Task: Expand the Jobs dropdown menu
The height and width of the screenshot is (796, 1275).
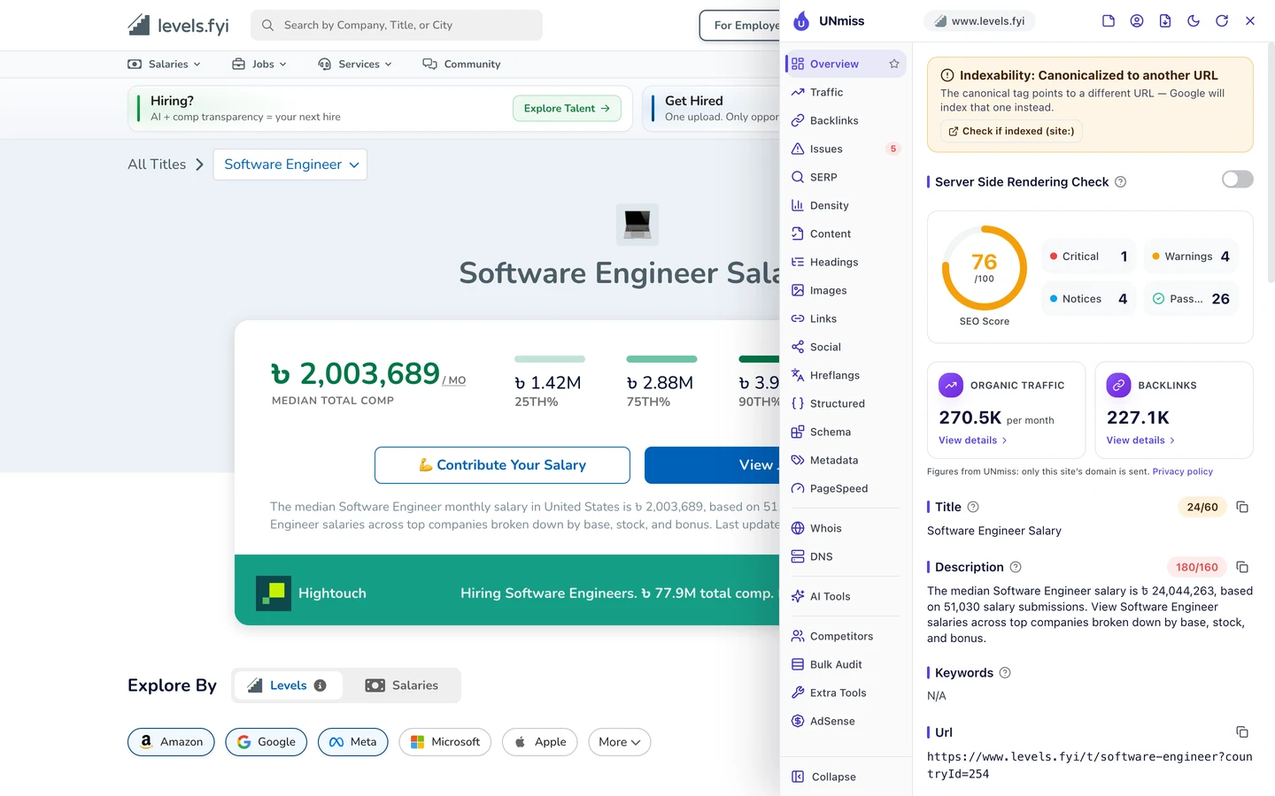Action: (259, 64)
